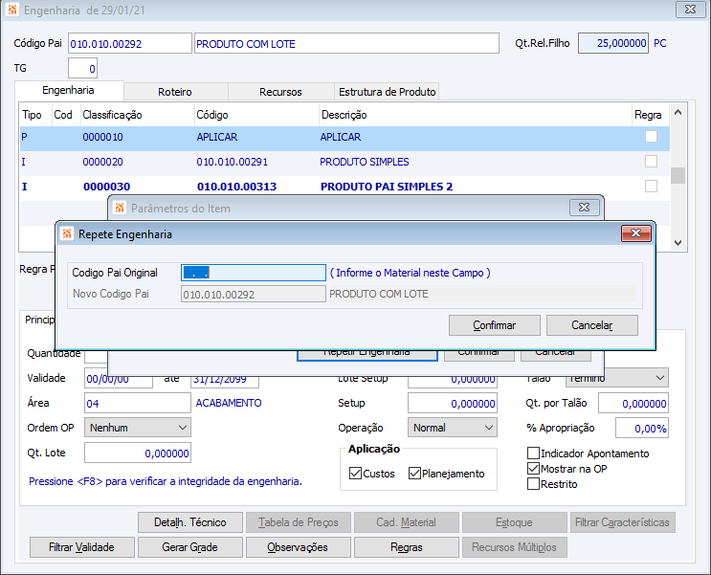Click the engineering list vertical scrollbar

pos(678,174)
